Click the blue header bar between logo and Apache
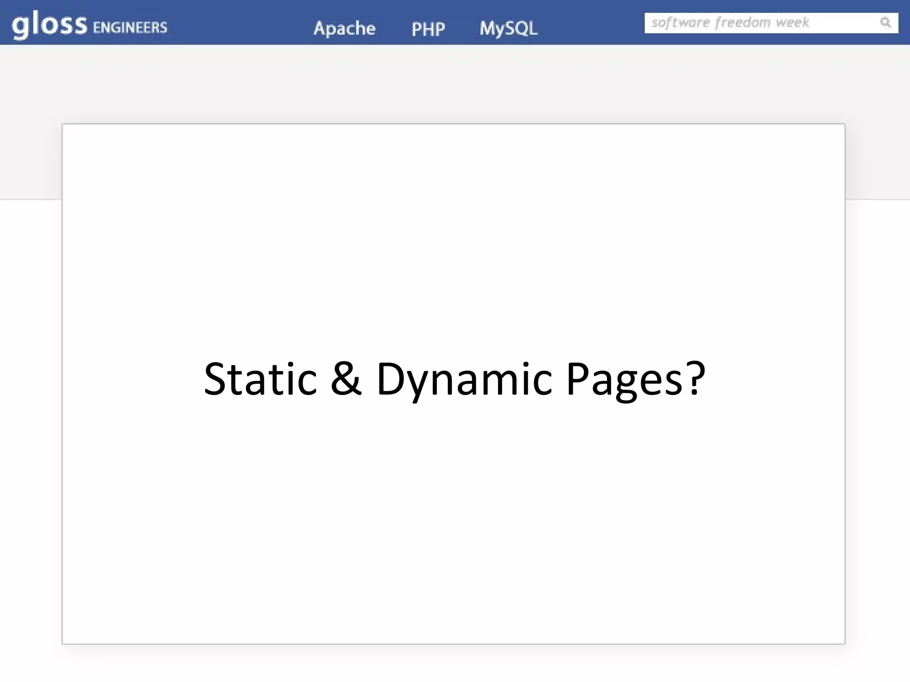Image resolution: width=910 pixels, height=682 pixels. (x=240, y=23)
